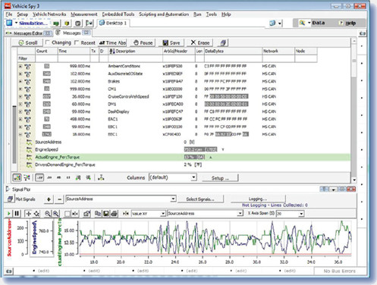Click the Simulation mode button

point(33,23)
